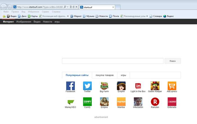Open the Light in the Box icon
197x124 pixels.
click(138, 86)
